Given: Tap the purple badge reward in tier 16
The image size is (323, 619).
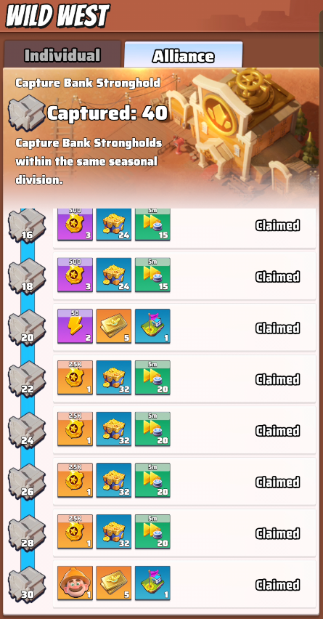Looking at the screenshot, I should point(75,224).
